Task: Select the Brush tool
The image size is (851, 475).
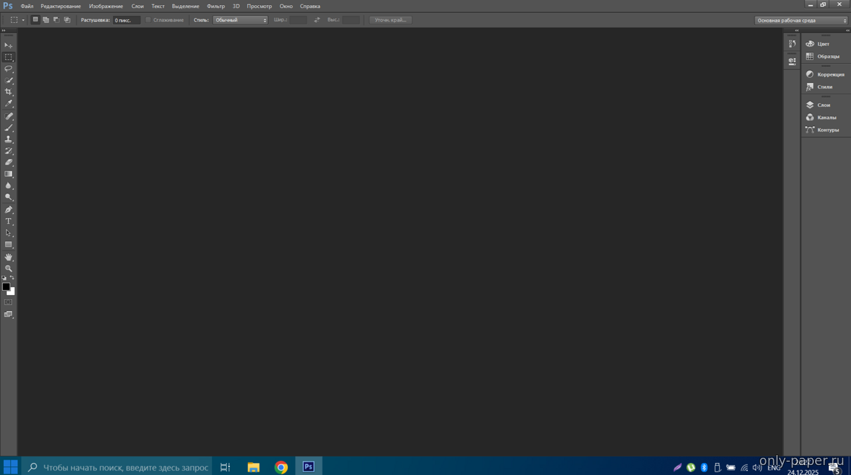Action: pos(9,128)
